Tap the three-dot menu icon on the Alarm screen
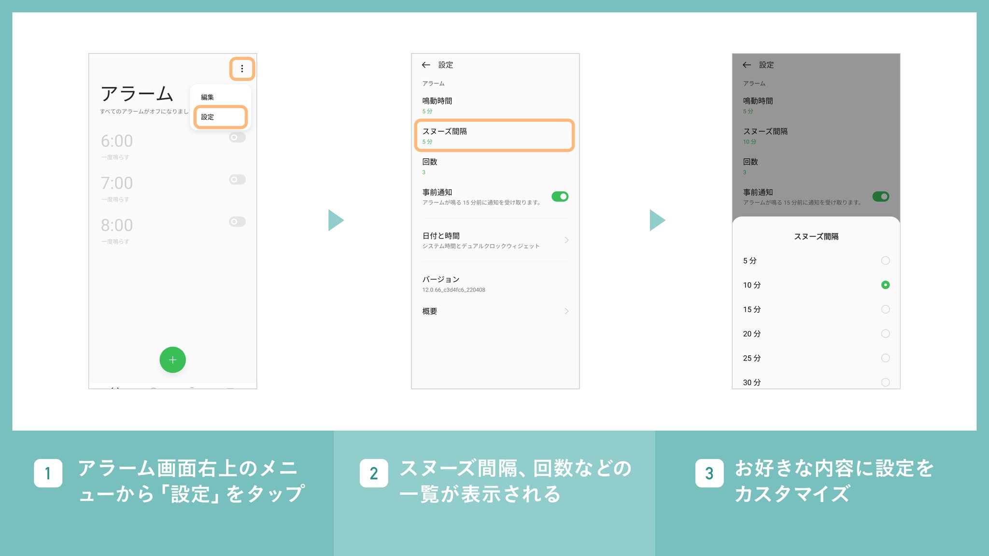The height and width of the screenshot is (556, 989). [x=242, y=69]
